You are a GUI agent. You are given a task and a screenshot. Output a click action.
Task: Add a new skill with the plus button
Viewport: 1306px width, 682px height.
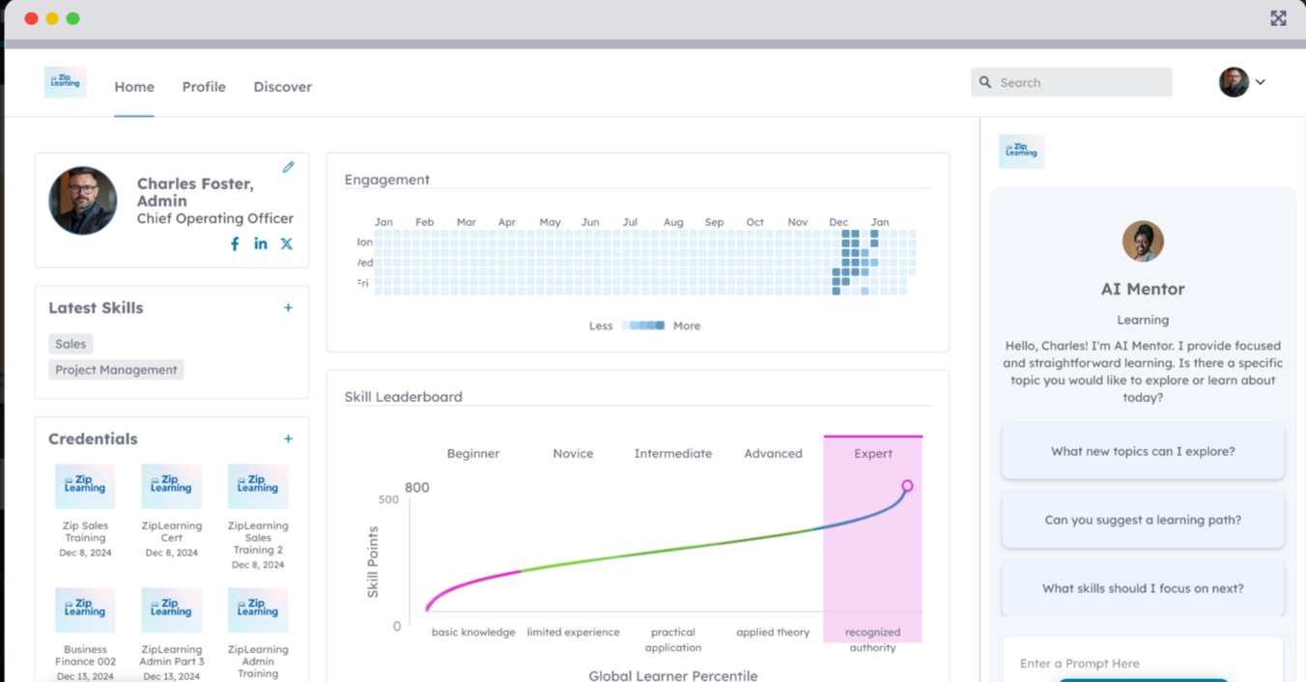[x=288, y=307]
